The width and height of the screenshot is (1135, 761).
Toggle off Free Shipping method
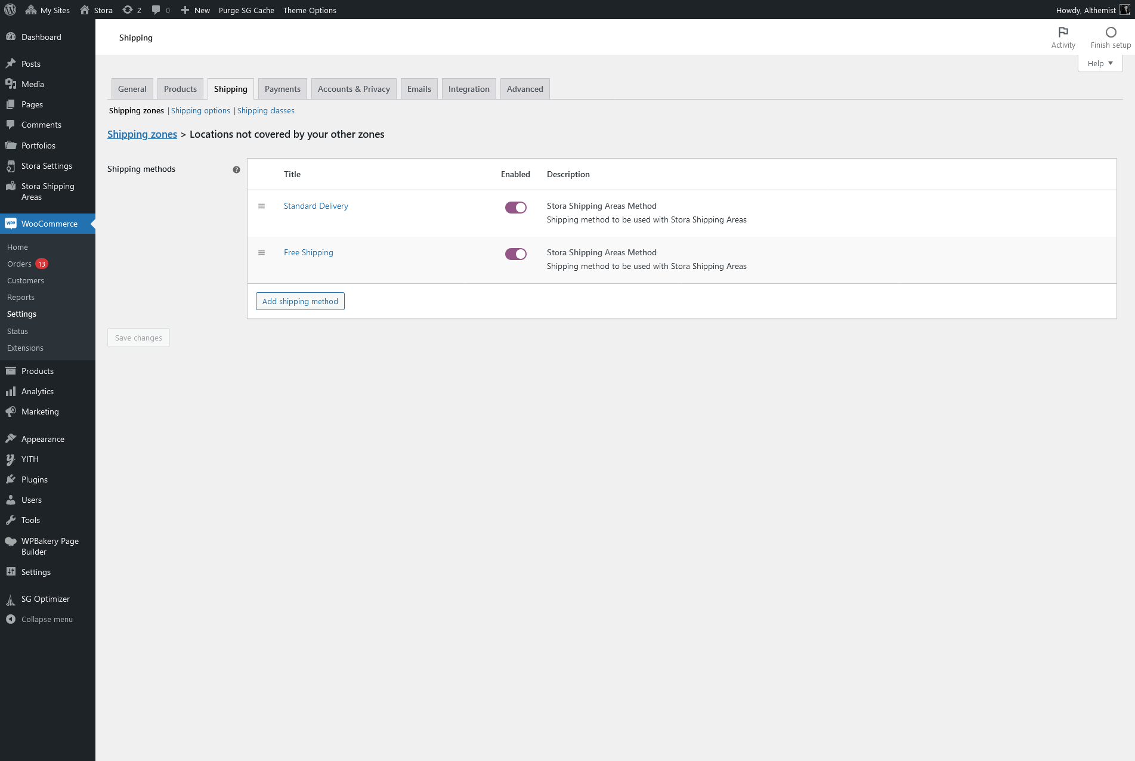[515, 254]
